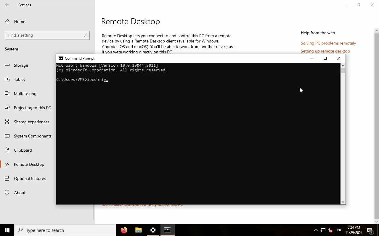Open Projecting to this PC settings
Screen dimensions: 379x236
point(32,108)
